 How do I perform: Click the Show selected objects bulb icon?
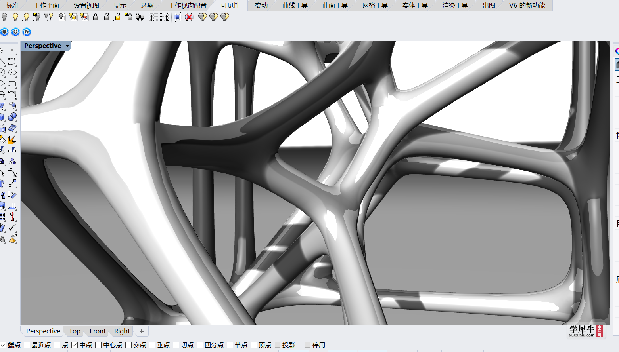pyautogui.click(x=27, y=17)
